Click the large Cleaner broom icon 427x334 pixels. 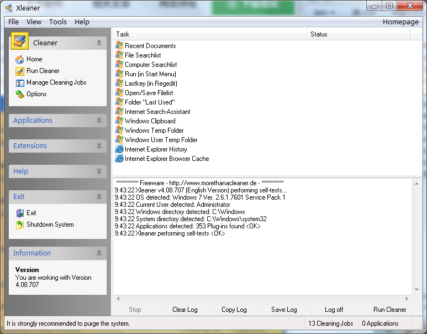pos(20,41)
